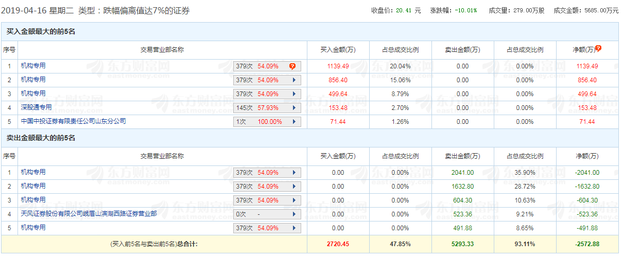Open the 机构专用 link in sell-table row 3
The width and height of the screenshot is (623, 259).
33,200
